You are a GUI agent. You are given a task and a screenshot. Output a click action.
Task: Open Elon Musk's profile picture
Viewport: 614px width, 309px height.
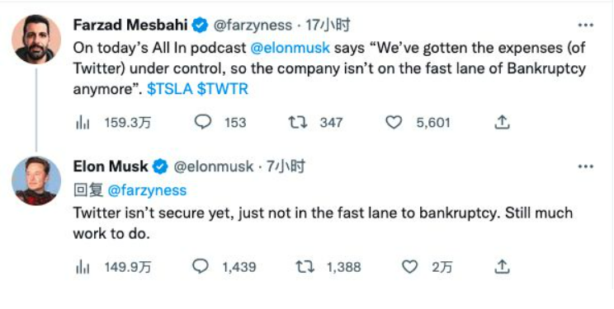(36, 180)
